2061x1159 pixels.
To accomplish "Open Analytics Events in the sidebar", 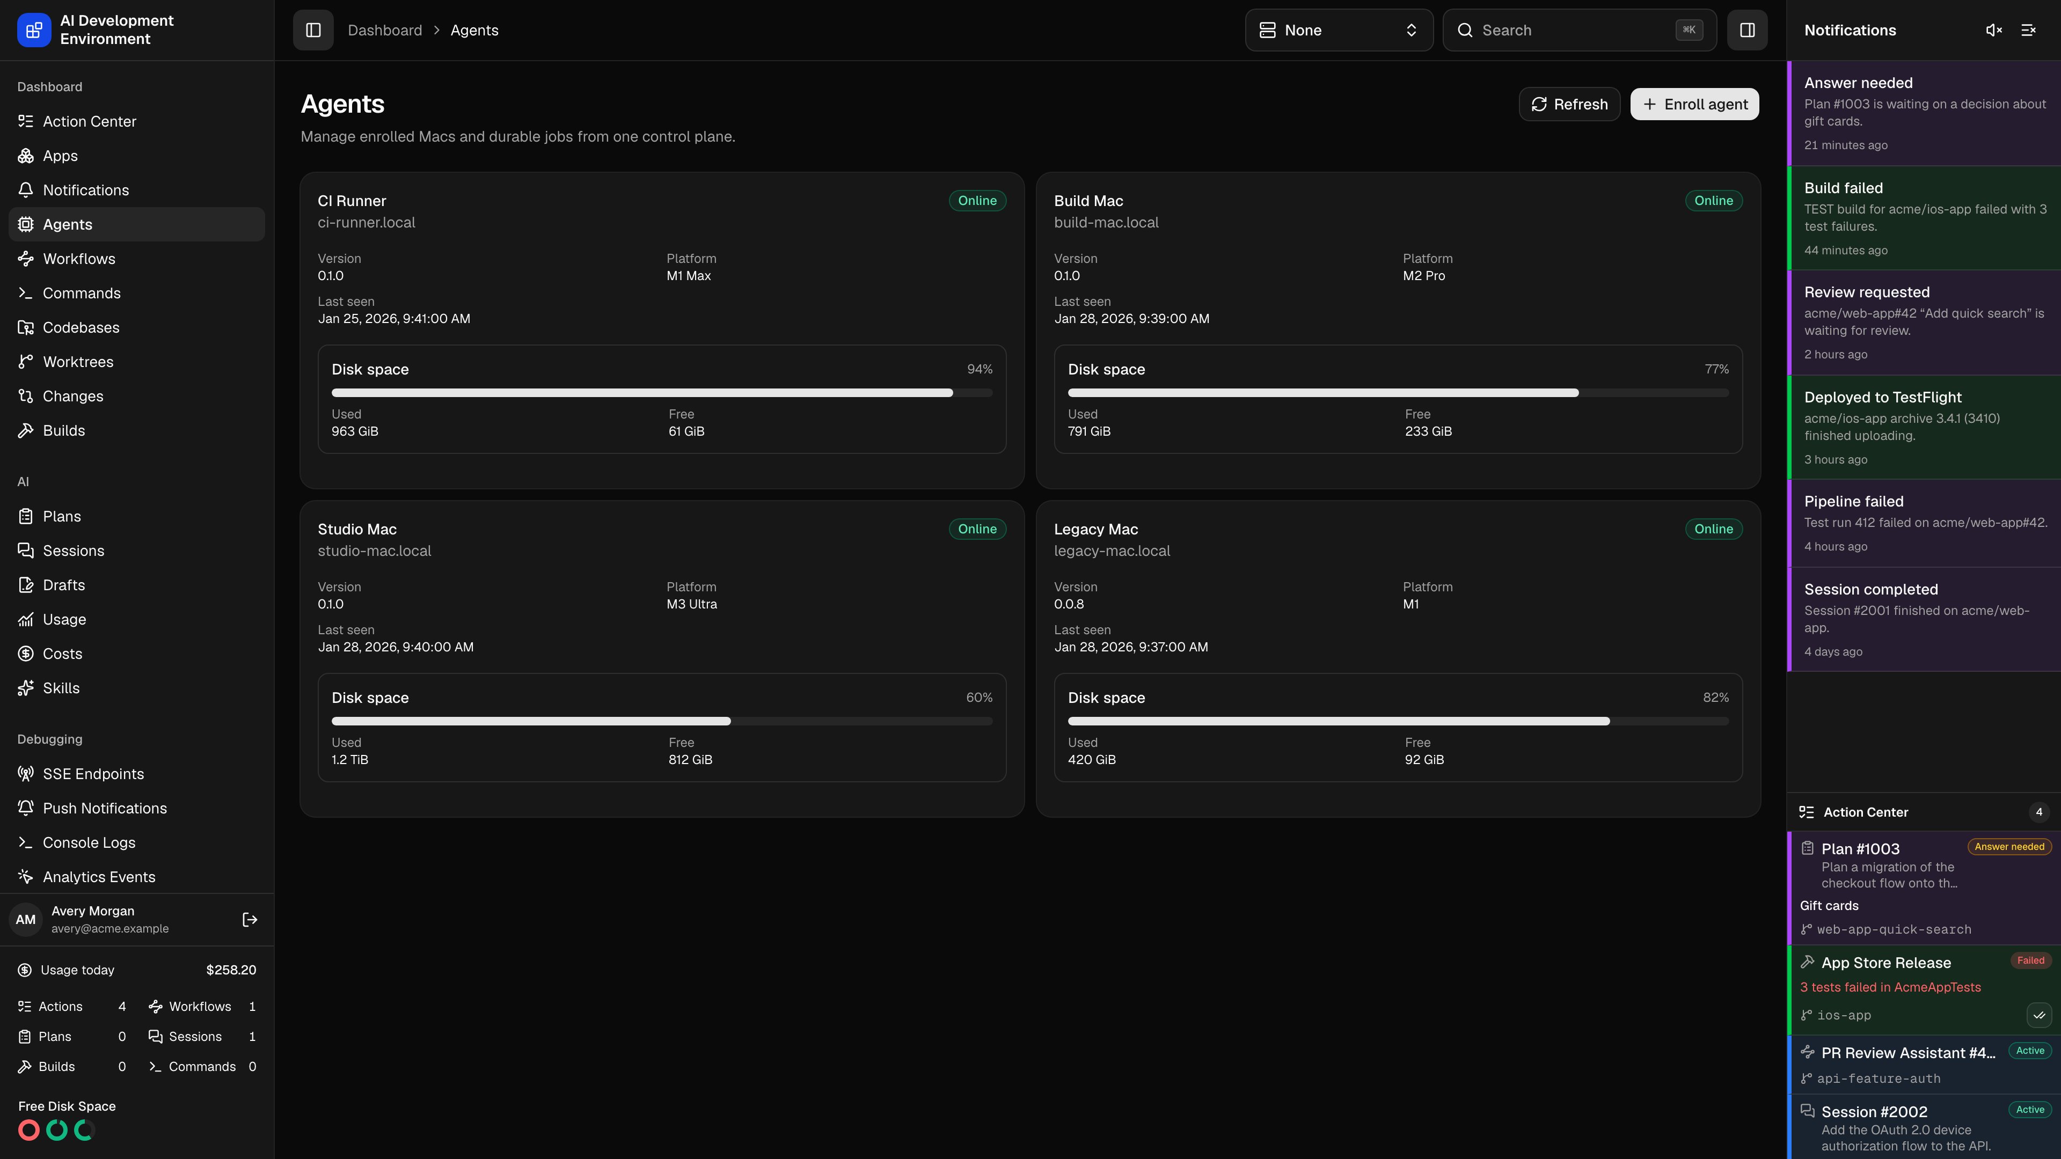I will pyautogui.click(x=137, y=877).
